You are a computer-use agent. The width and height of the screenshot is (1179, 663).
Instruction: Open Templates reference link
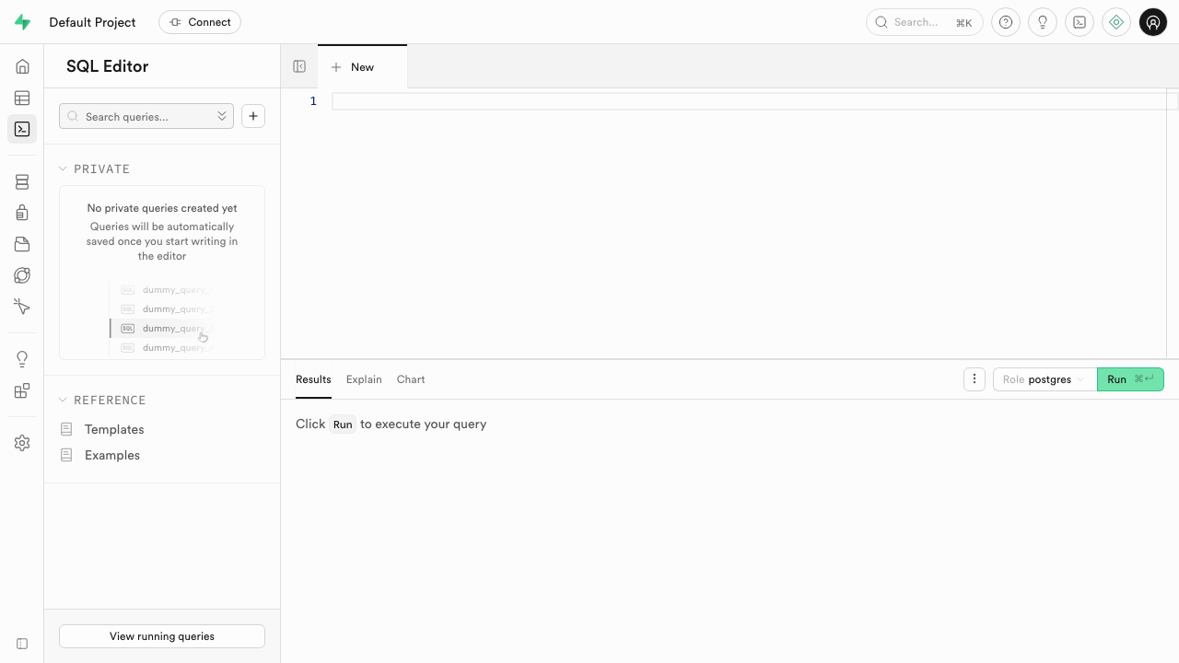coord(114,429)
